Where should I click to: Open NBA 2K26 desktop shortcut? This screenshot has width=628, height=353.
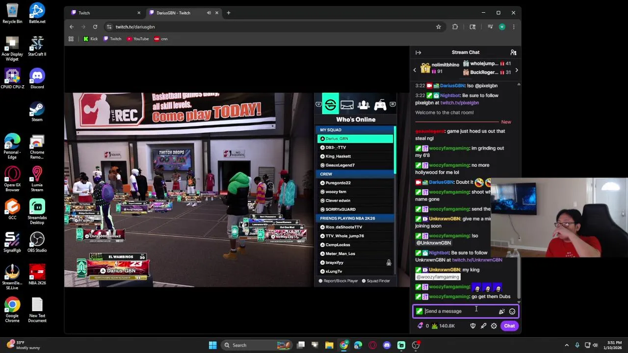click(37, 275)
